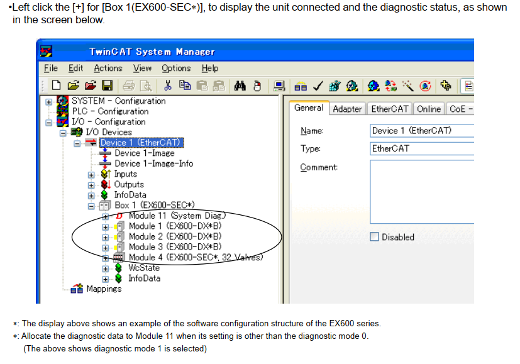Click the yellow plus-shaped toolbar icon
The height and width of the screenshot is (364, 520).
point(446,85)
